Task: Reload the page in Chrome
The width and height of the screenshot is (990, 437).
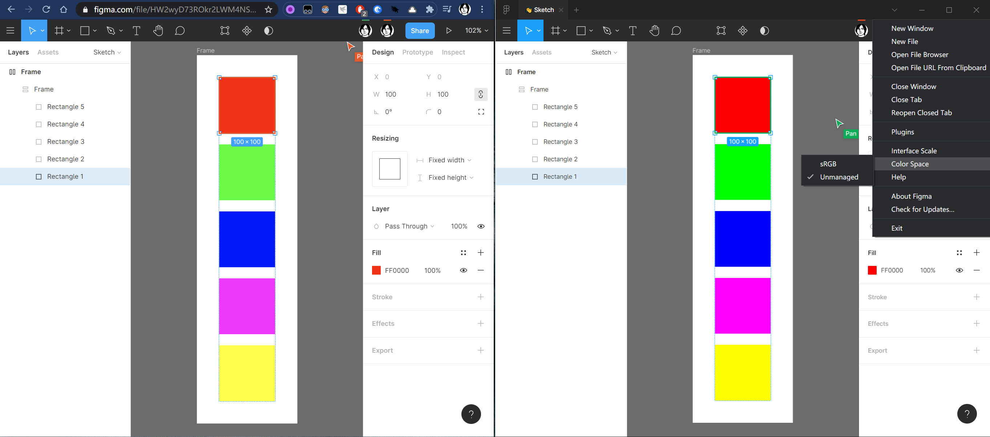Action: (46, 9)
